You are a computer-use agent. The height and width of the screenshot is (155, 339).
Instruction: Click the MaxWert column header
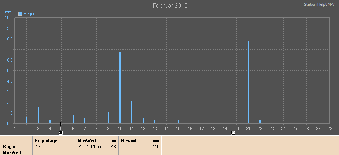tap(87, 141)
